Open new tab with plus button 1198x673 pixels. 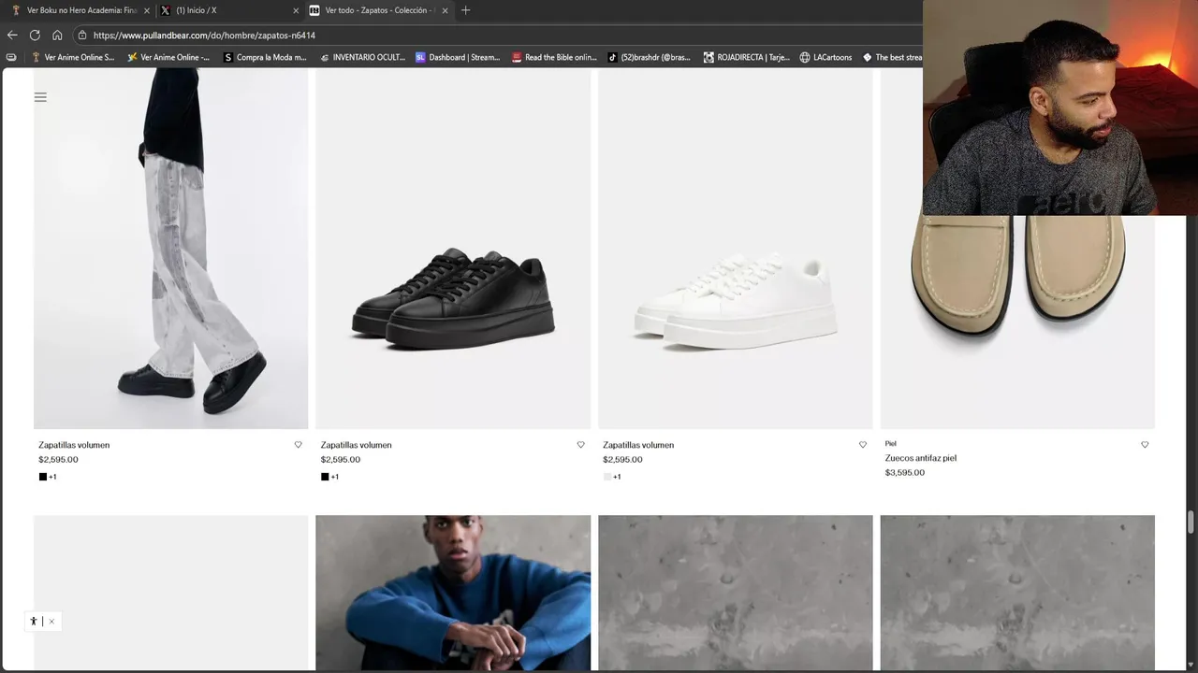pos(465,10)
